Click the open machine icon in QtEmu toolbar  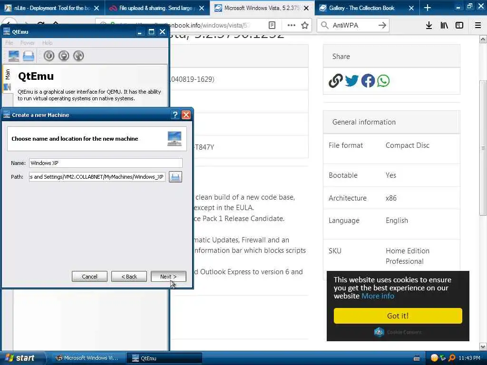click(x=28, y=56)
